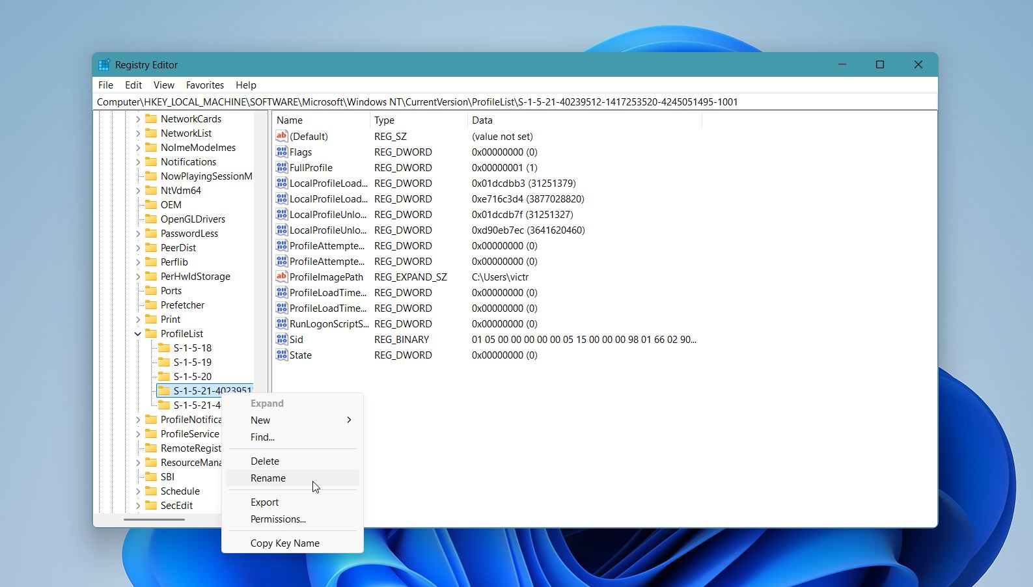
Task: Select the NoImeModeImes key
Action: pyautogui.click(x=198, y=148)
